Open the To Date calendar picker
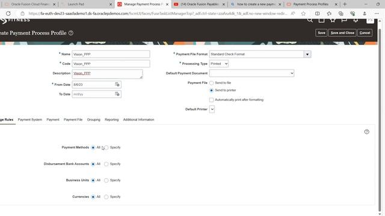Image resolution: width=385 pixels, height=216 pixels. pyautogui.click(x=117, y=94)
